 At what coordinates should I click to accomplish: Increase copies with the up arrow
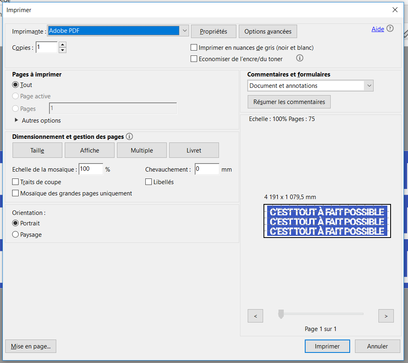tap(62, 45)
